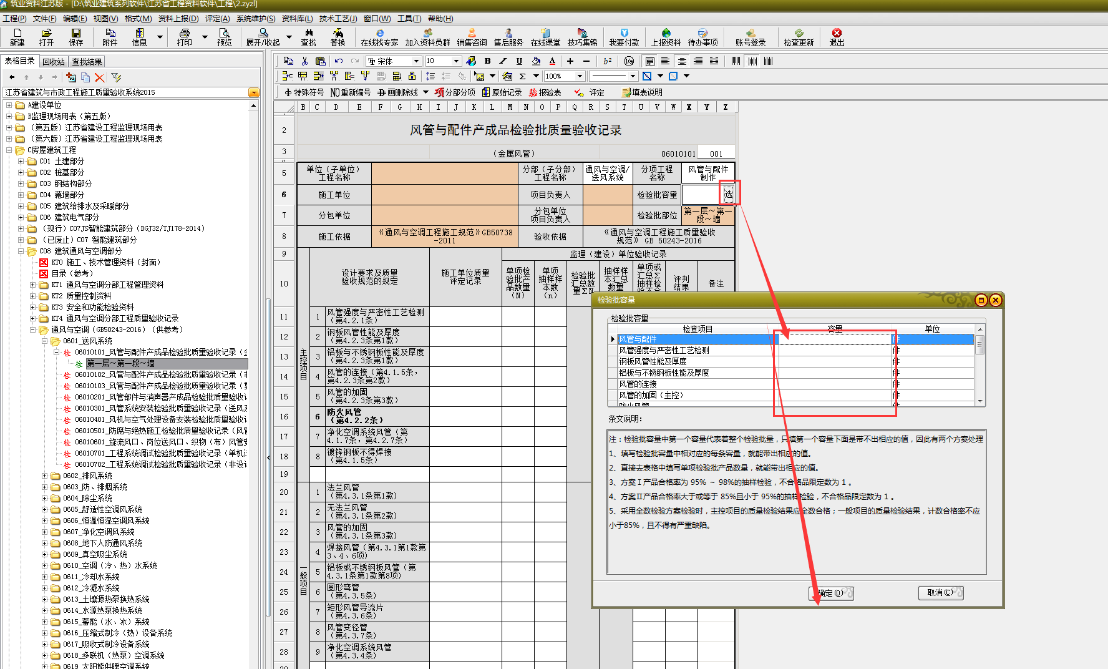1108x669 pixels.
Task: Open the font size 10 dropdown
Action: click(457, 61)
